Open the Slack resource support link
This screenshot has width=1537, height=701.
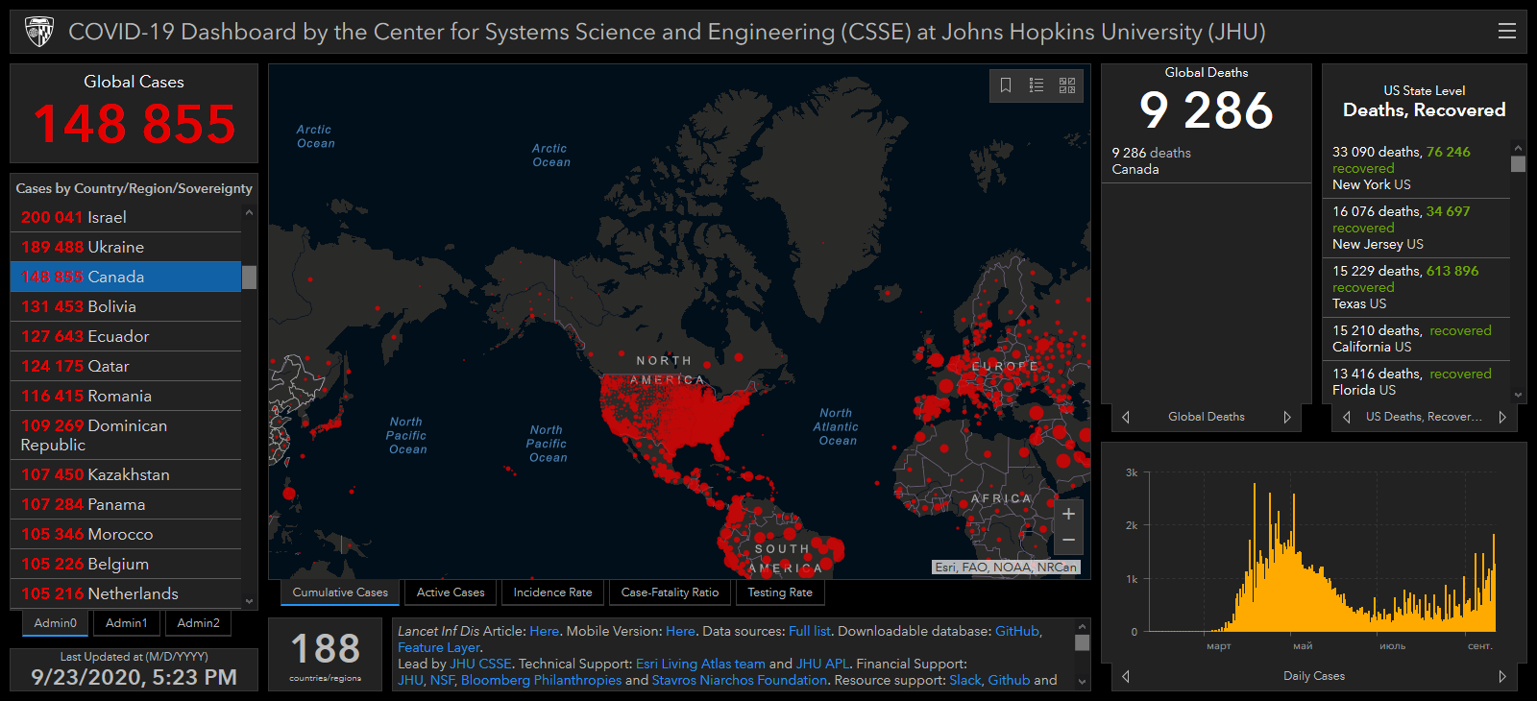[x=965, y=680]
